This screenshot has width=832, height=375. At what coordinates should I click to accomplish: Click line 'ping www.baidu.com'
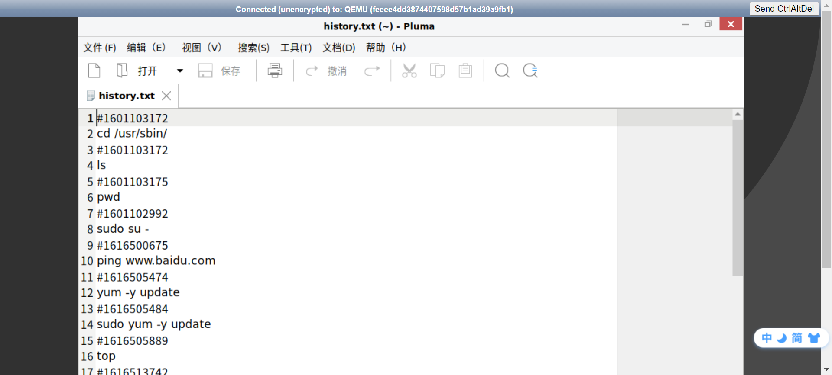[156, 261]
